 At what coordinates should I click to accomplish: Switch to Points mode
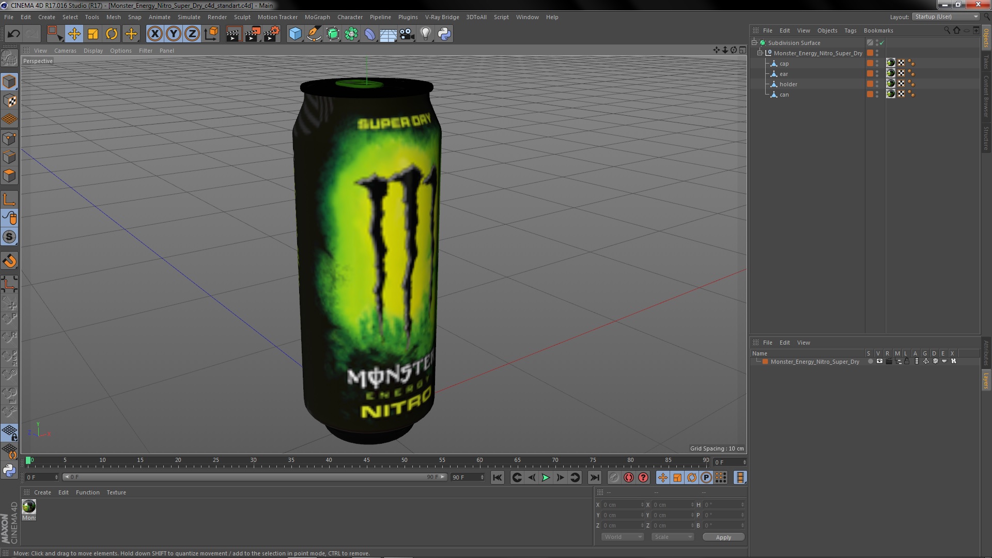(9, 138)
